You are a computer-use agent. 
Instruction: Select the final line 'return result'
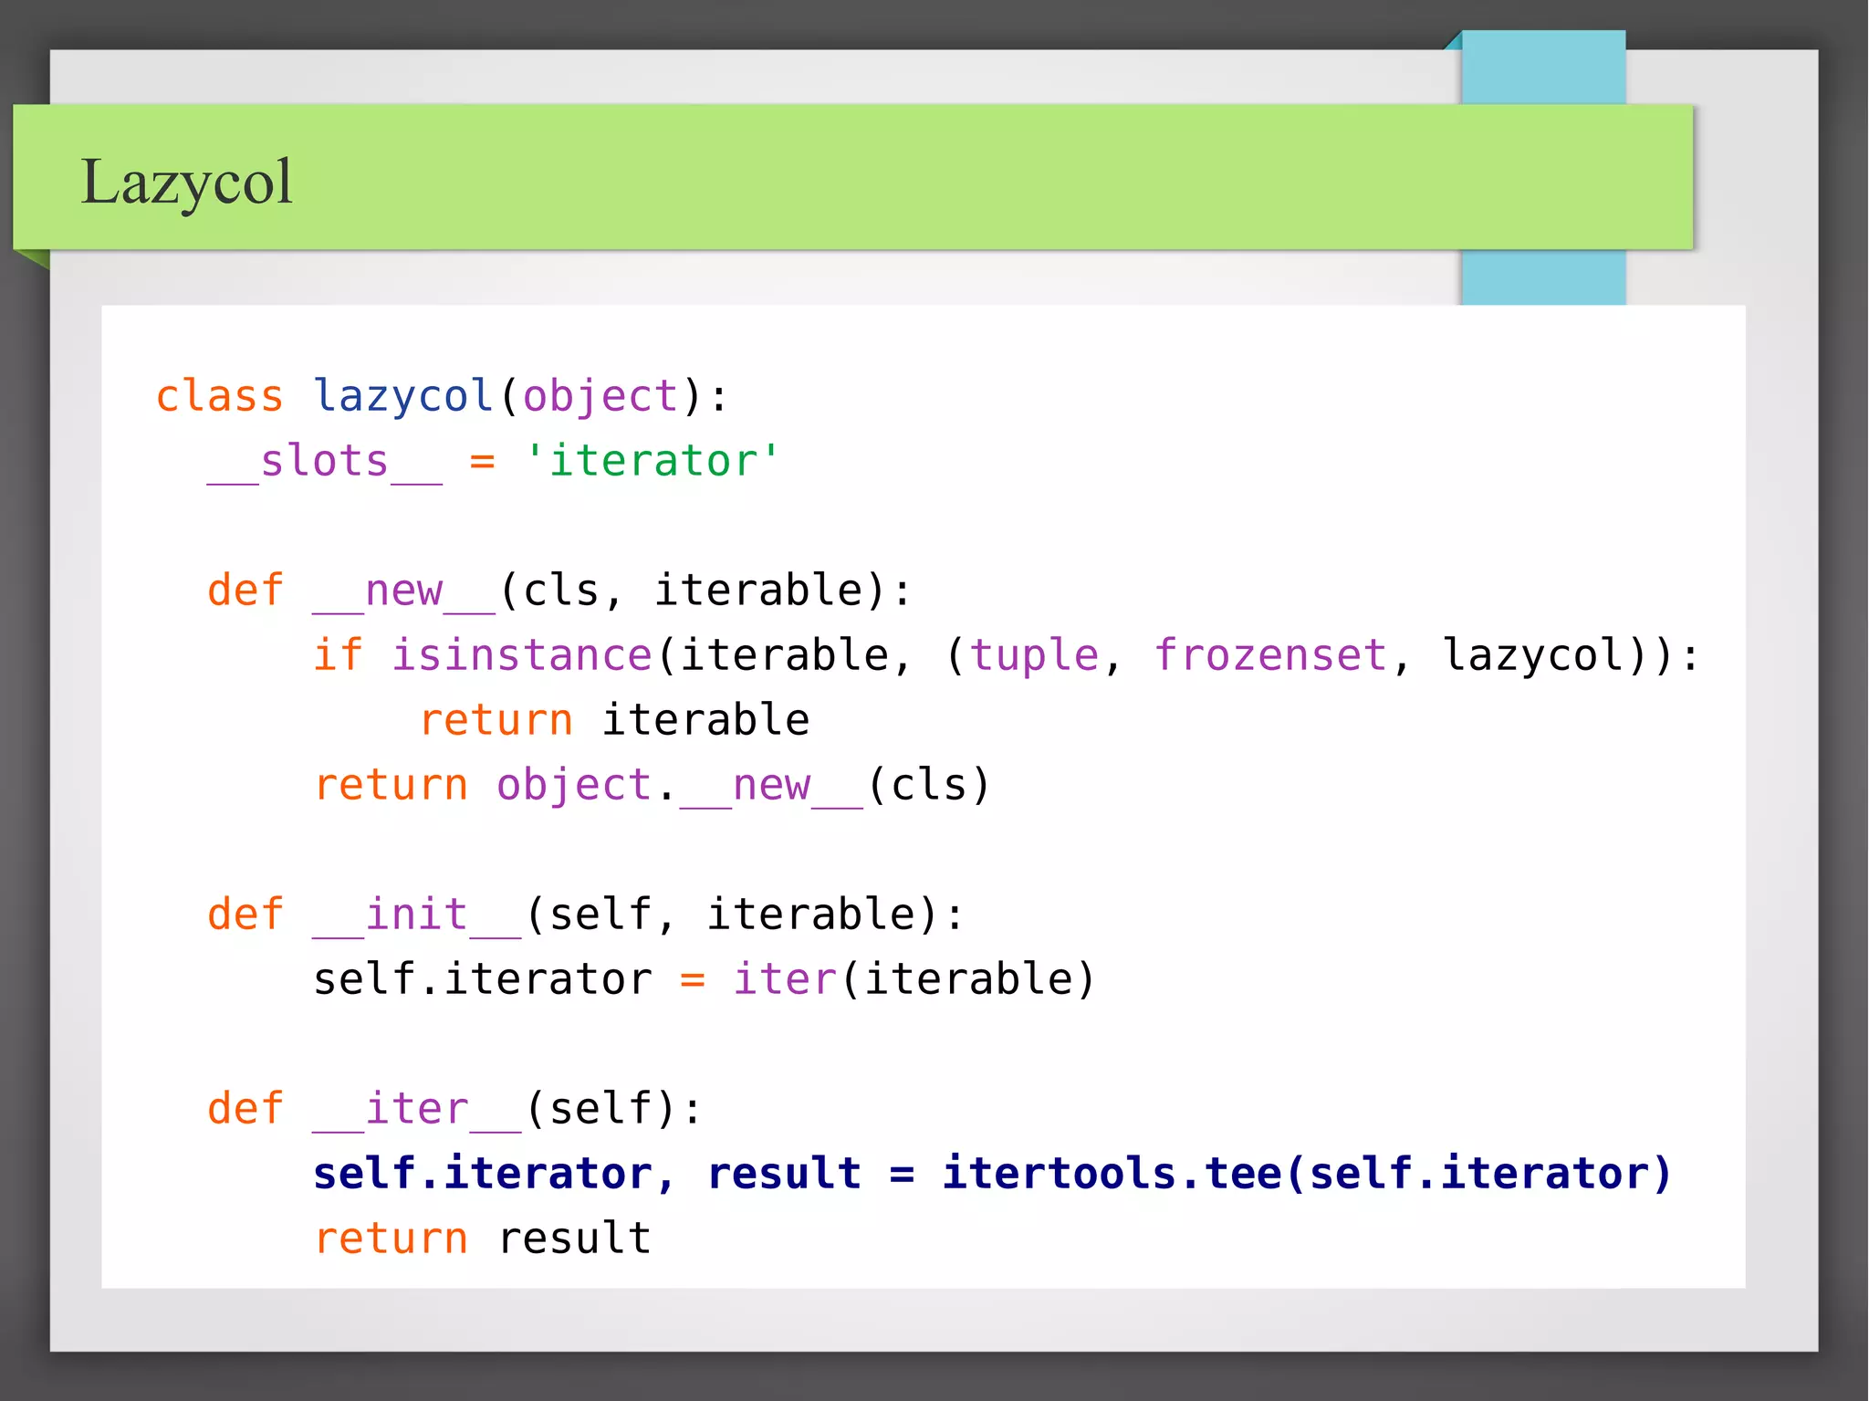pos(483,1239)
